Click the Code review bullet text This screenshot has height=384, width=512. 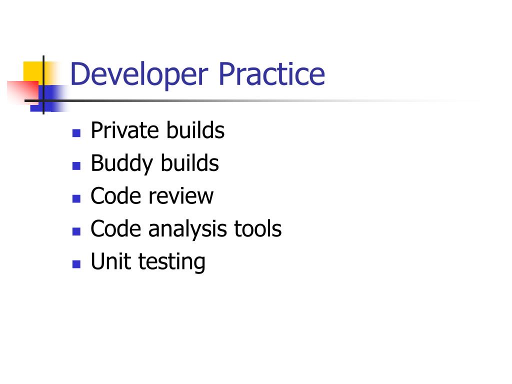pos(152,196)
